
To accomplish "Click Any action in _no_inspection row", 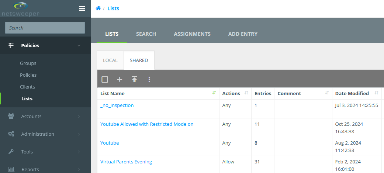I will (226, 105).
